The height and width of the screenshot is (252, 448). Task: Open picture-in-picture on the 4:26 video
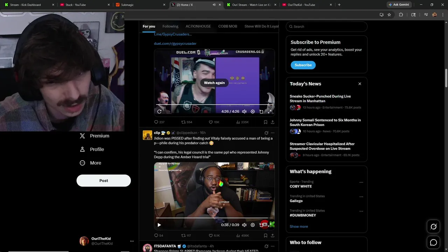click(261, 111)
